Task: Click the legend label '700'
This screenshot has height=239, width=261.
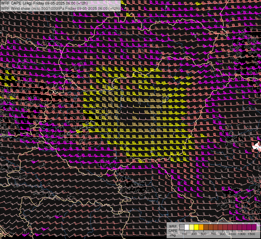Action: point(213,234)
